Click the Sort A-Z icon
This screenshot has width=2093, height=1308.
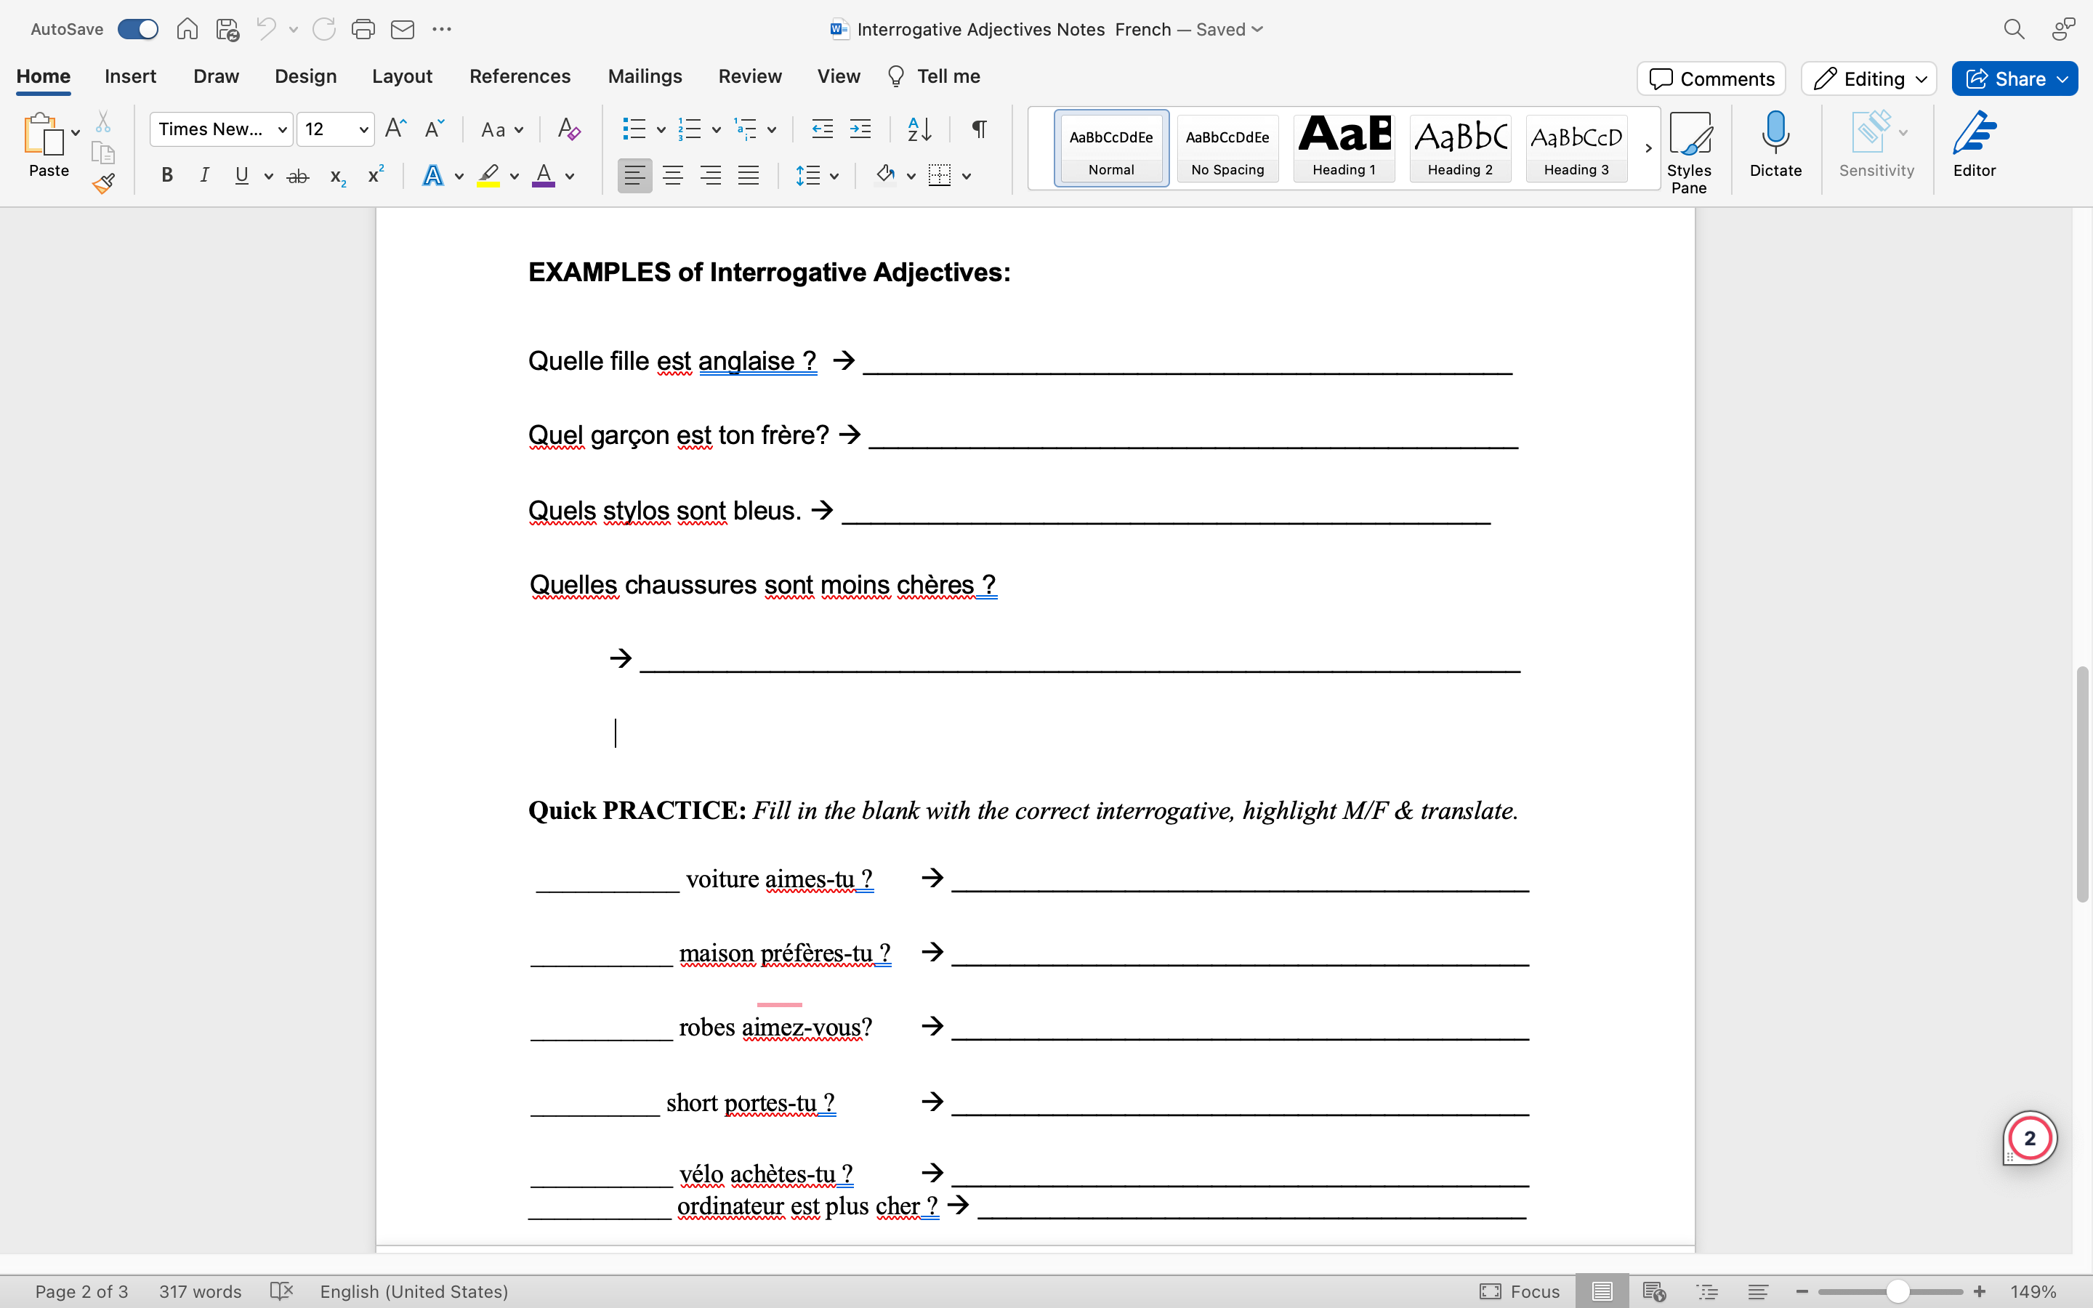click(x=919, y=130)
